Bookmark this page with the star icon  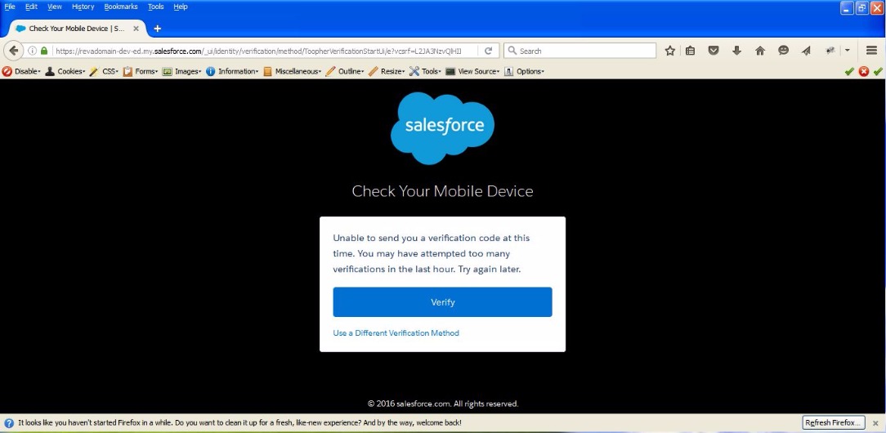click(670, 51)
